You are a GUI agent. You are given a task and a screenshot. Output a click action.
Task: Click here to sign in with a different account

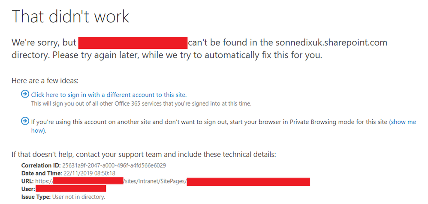point(109,95)
